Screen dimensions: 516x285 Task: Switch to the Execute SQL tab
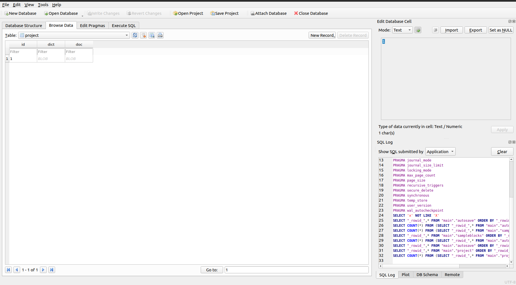pyautogui.click(x=124, y=26)
